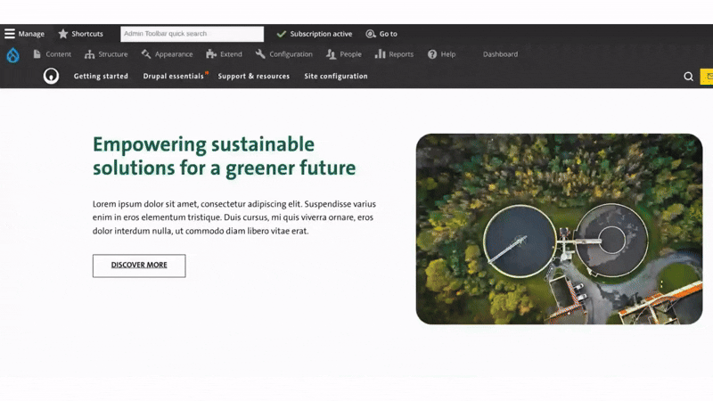The width and height of the screenshot is (713, 401).
Task: Click the yellow envelope contact button
Action: pos(707,77)
